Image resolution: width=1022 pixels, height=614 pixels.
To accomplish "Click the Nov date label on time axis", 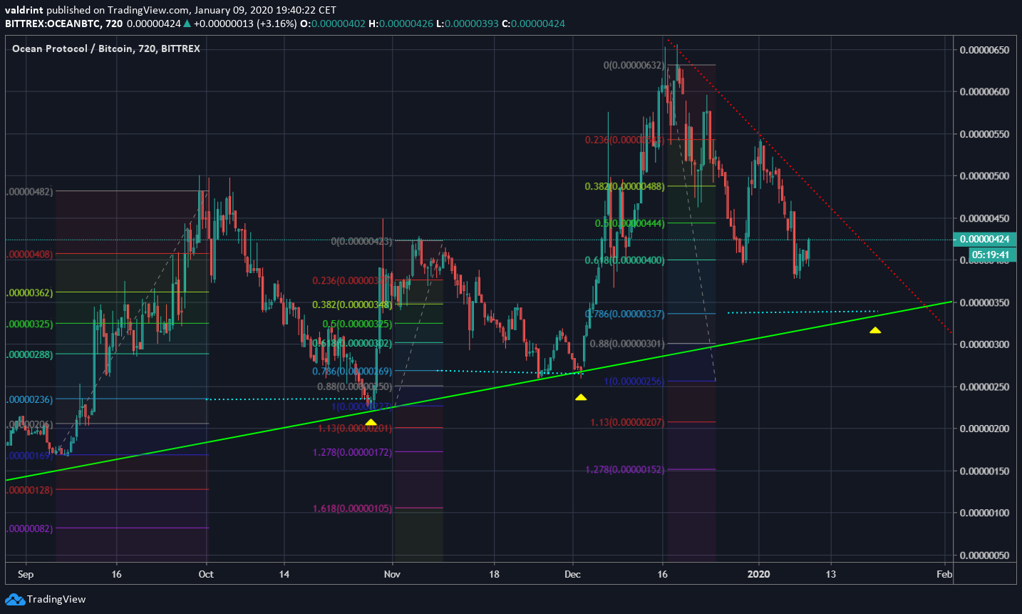I will point(392,574).
